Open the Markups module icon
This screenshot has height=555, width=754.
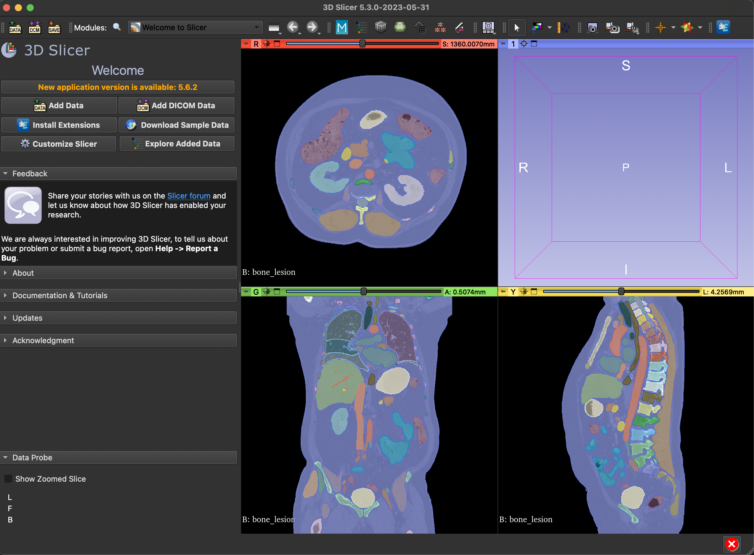342,27
